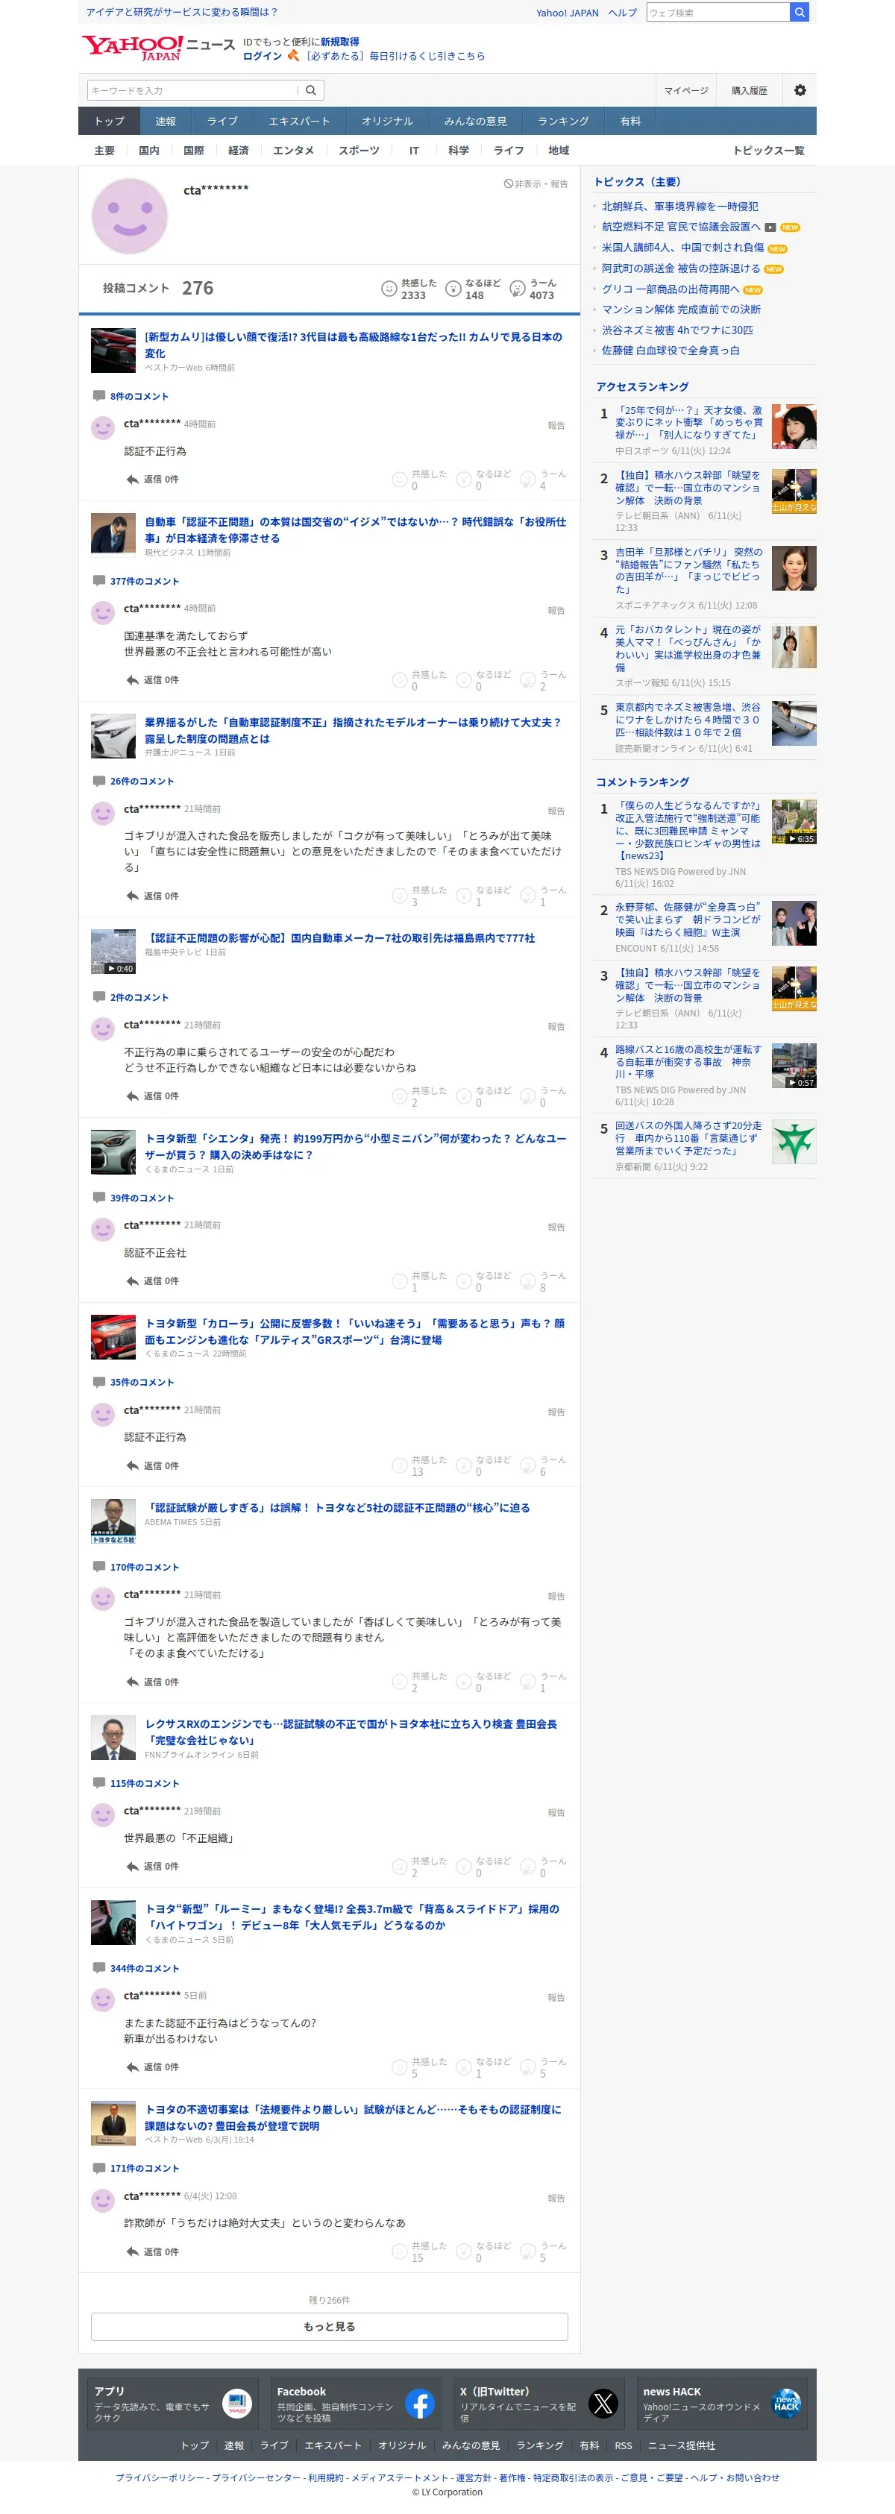Focus the キーワードを入力 search field
The width and height of the screenshot is (895, 2514).
click(192, 91)
